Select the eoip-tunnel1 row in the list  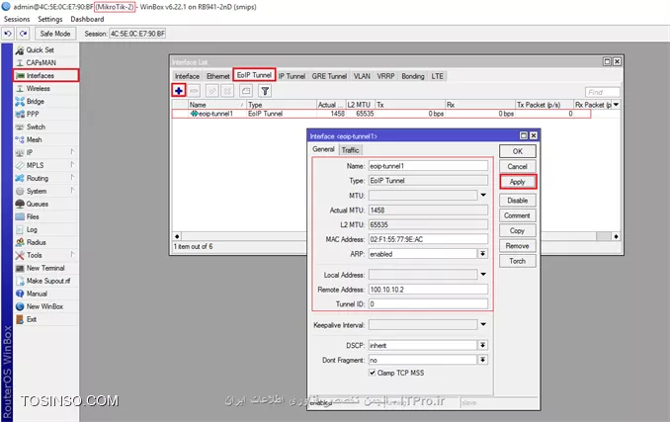381,114
